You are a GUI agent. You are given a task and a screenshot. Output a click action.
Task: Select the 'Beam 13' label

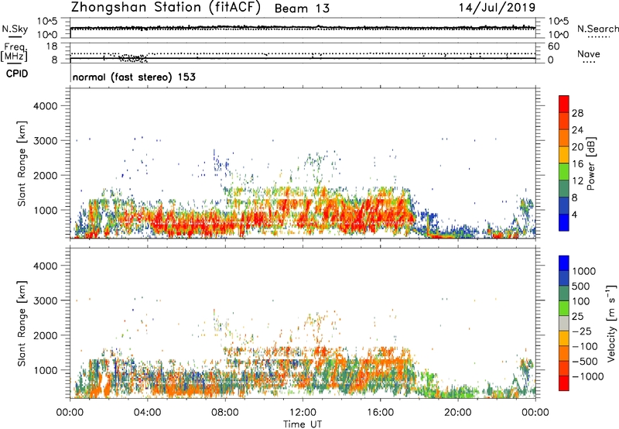[302, 9]
